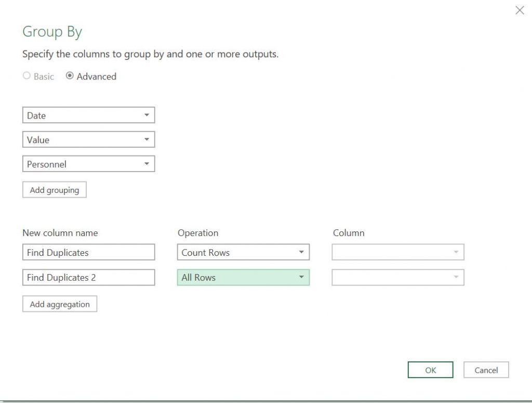The height and width of the screenshot is (403, 532).
Task: Click the Find Duplicates name field
Action: pyautogui.click(x=88, y=253)
